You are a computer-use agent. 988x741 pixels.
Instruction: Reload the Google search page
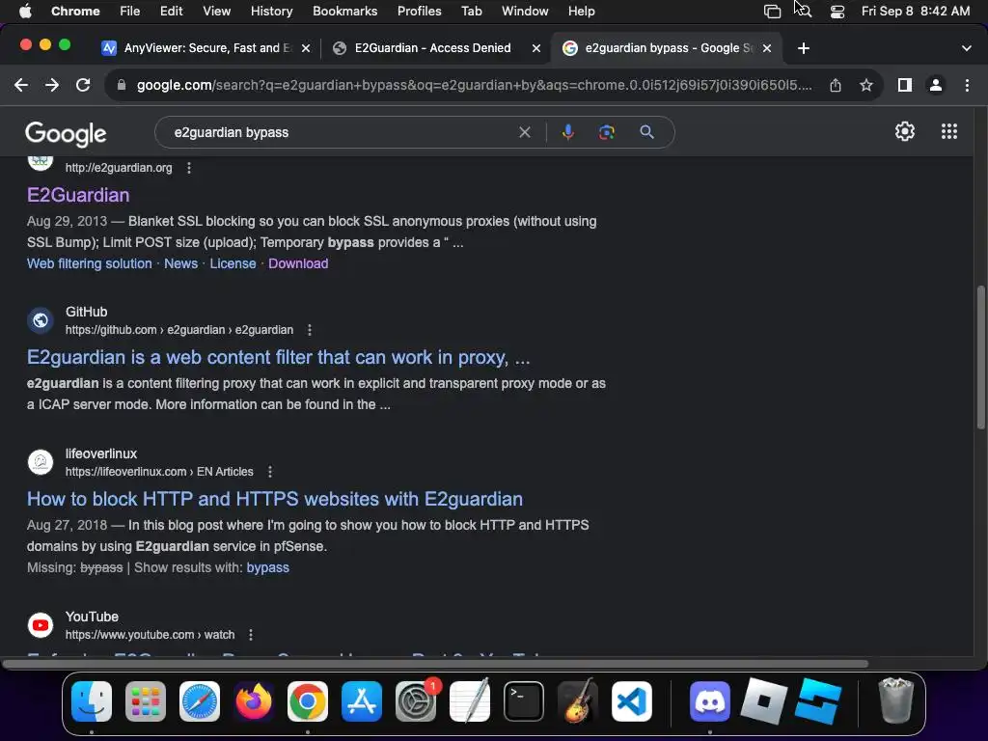coord(83,85)
